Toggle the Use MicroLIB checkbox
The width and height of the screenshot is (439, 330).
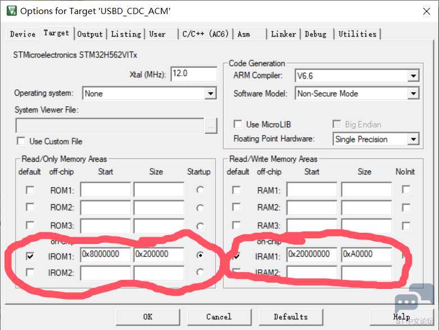237,124
